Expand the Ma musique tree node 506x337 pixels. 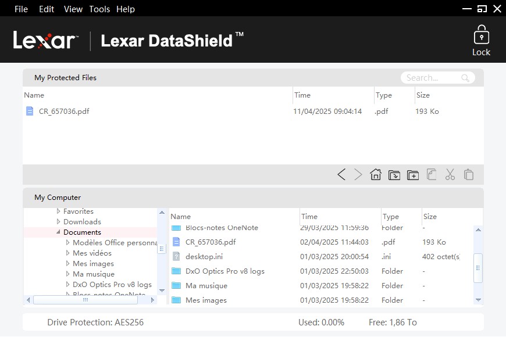68,274
